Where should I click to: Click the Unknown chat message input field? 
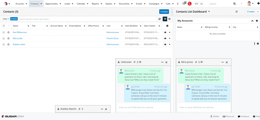click(x=144, y=107)
